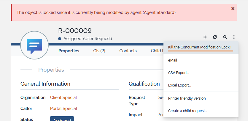248x121 pixels.
Task: Open the Contacts tab
Action: [128, 51]
